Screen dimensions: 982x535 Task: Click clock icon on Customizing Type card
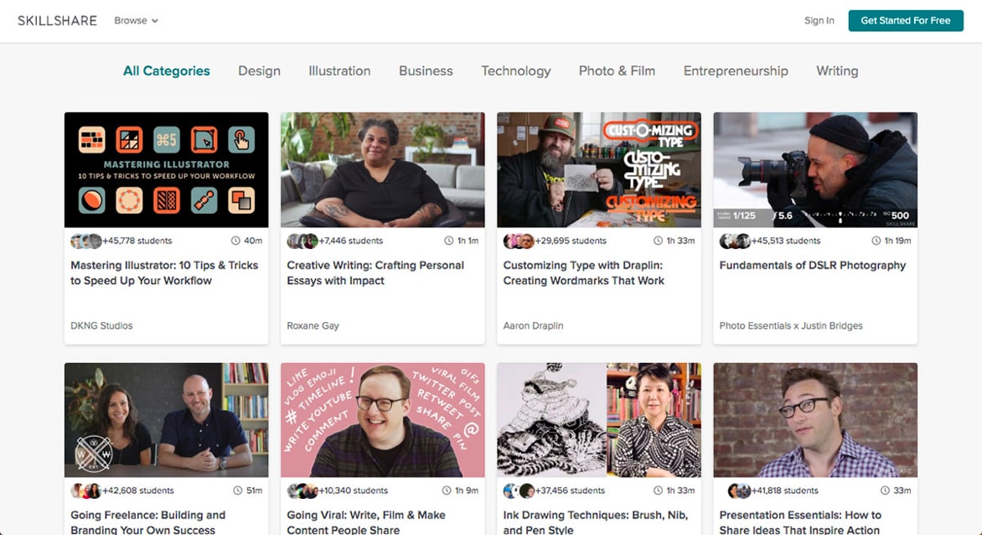tap(658, 241)
